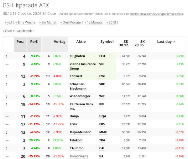Click the UQA symbol link
This screenshot has height=159, width=188.
[102, 116]
